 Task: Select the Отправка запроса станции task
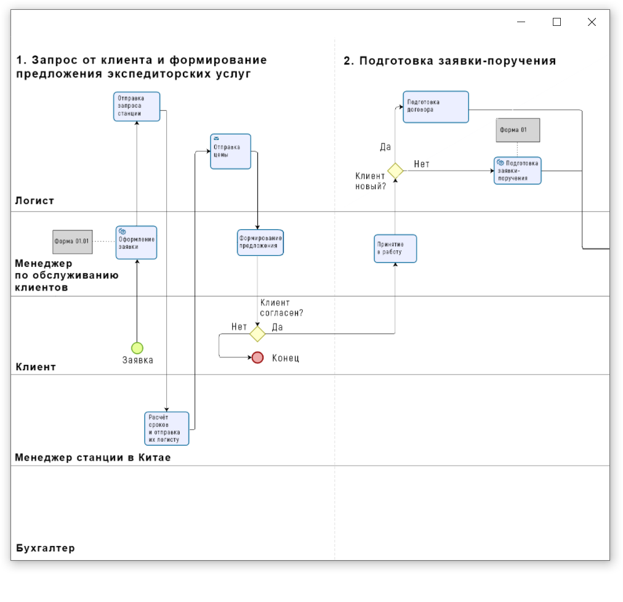coord(137,107)
